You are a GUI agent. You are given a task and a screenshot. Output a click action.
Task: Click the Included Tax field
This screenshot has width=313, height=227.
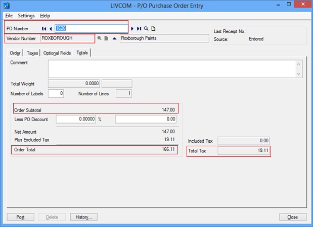(x=244, y=141)
